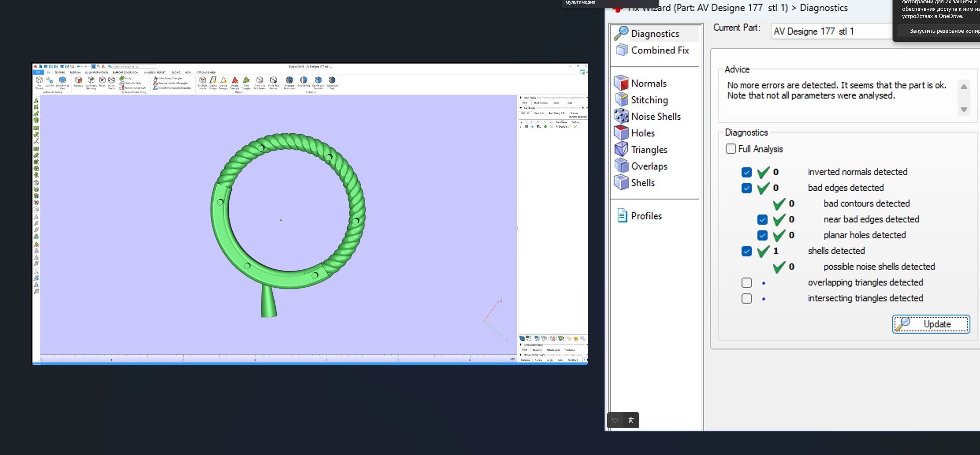Click the Update button
The image size is (980, 455).
[x=931, y=324]
